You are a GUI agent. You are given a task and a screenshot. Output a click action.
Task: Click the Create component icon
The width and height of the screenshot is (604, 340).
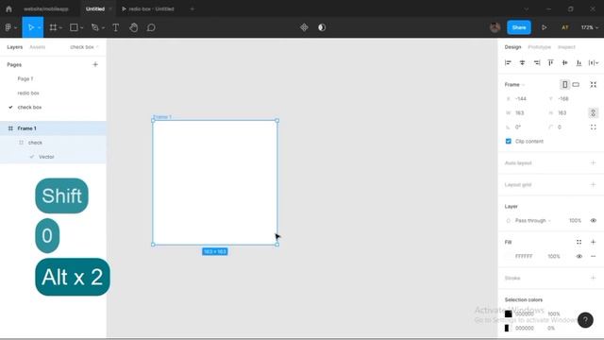(x=304, y=27)
